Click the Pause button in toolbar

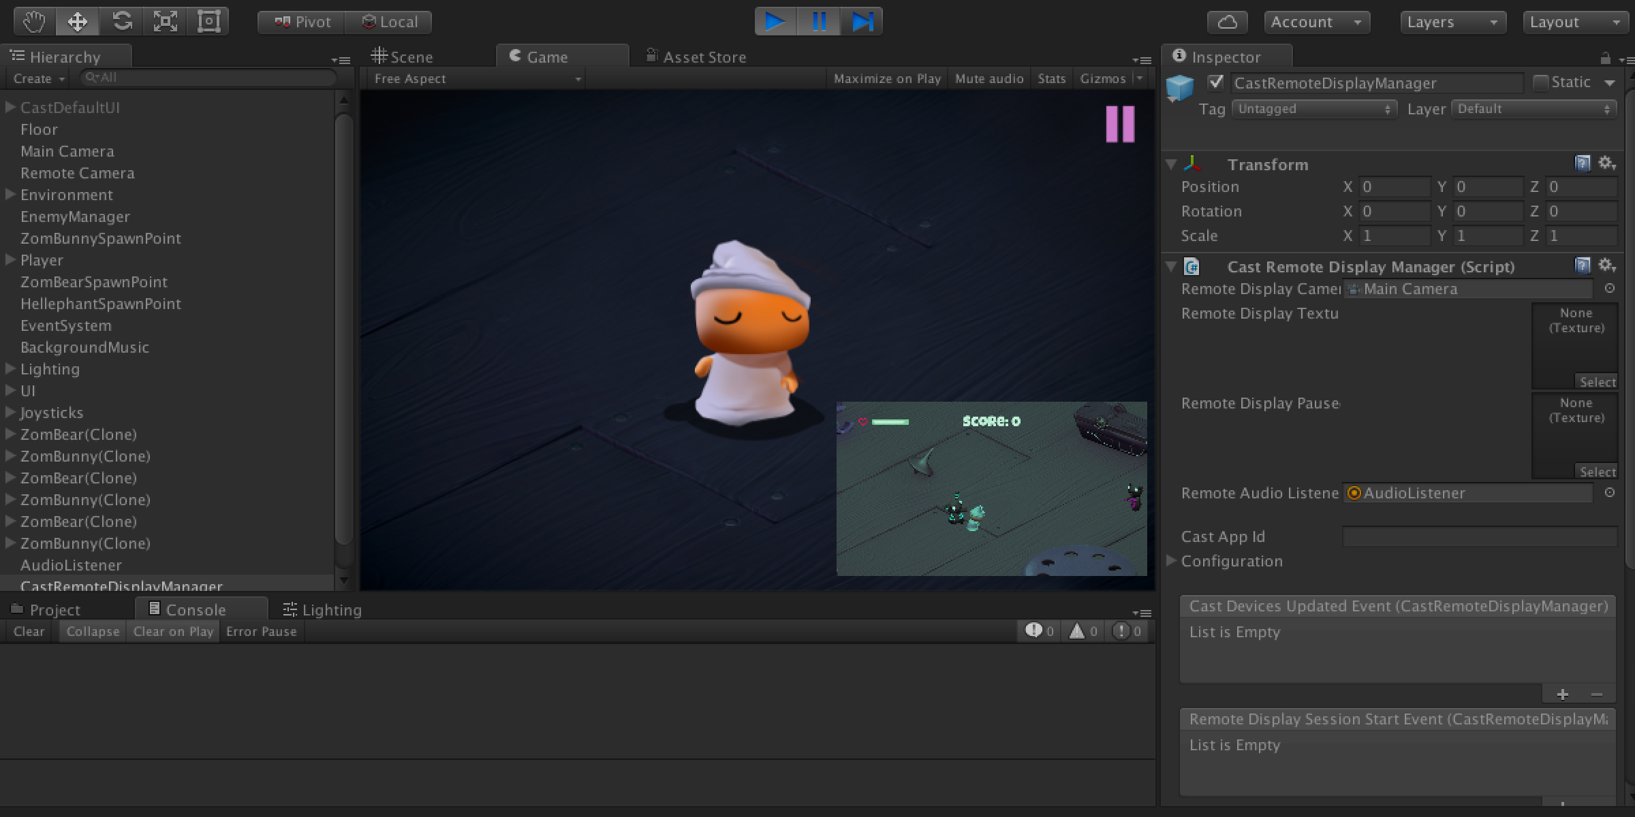(816, 20)
